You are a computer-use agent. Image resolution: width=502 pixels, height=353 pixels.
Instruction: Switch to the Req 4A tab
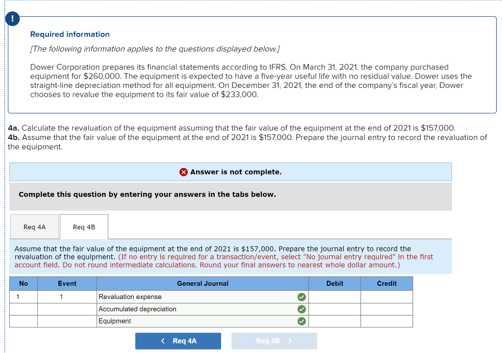click(34, 226)
